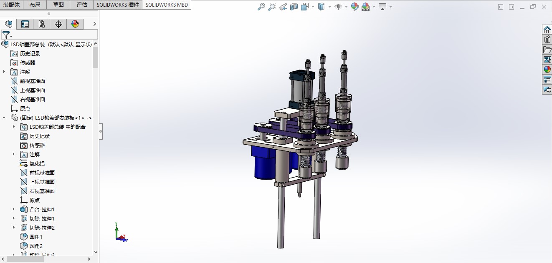Open Appearances and Scenes pane icon
Image resolution: width=552 pixels, height=263 pixels.
tap(547, 70)
